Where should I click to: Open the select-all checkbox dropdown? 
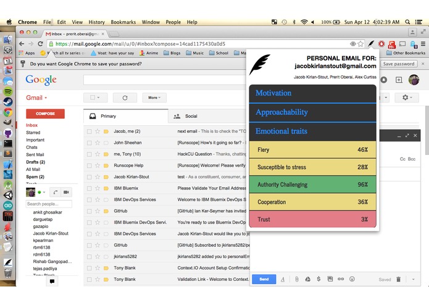coord(95,98)
